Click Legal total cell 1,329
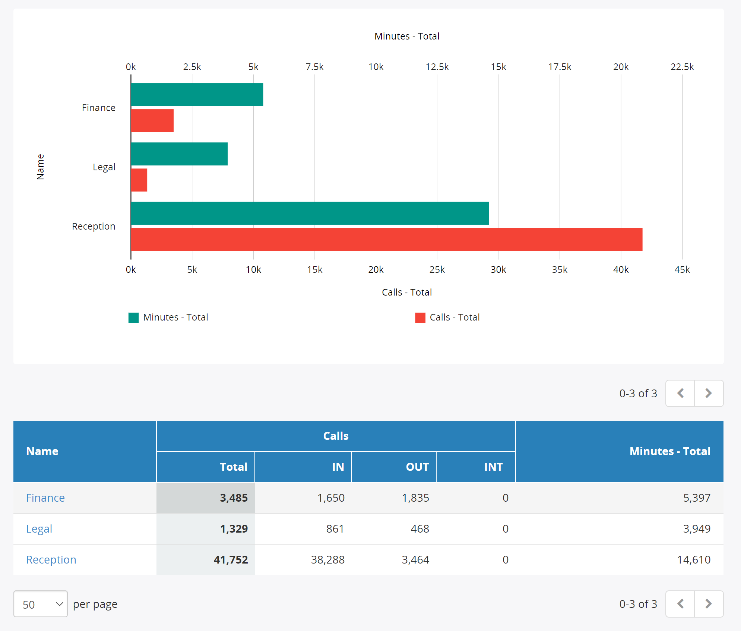Viewport: 741px width, 631px height. (206, 529)
